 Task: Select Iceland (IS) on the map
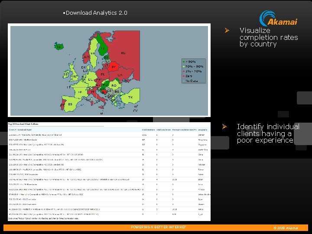pyautogui.click(x=58, y=47)
